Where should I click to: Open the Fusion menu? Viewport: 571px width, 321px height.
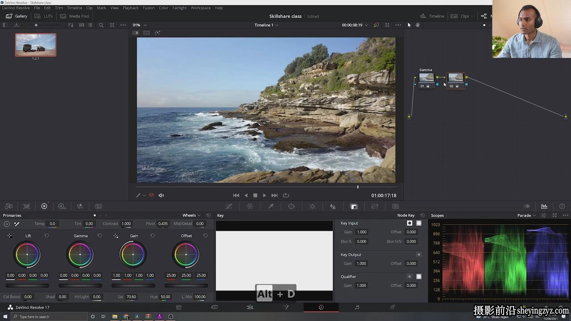point(149,8)
